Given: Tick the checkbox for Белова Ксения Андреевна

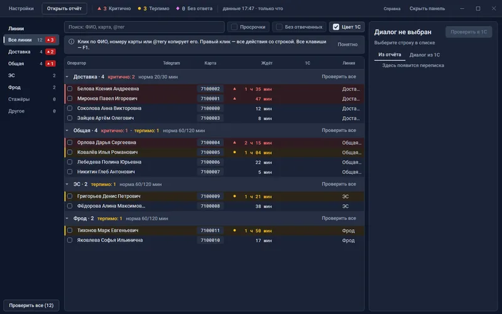Looking at the screenshot, I should click(x=70, y=89).
